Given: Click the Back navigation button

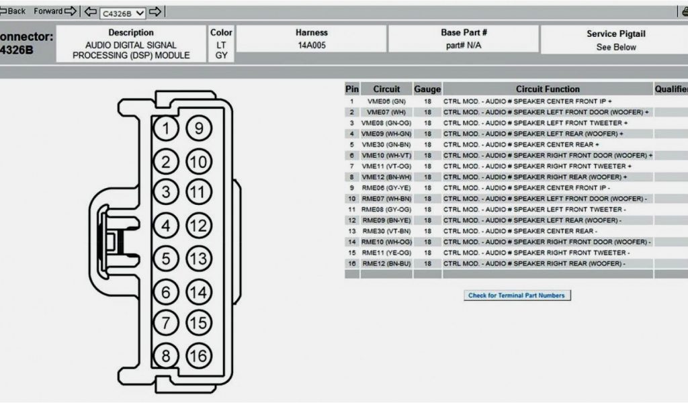Looking at the screenshot, I should [13, 11].
